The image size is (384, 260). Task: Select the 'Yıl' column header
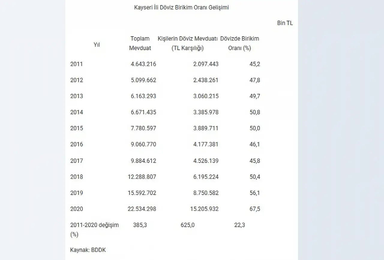click(x=97, y=45)
